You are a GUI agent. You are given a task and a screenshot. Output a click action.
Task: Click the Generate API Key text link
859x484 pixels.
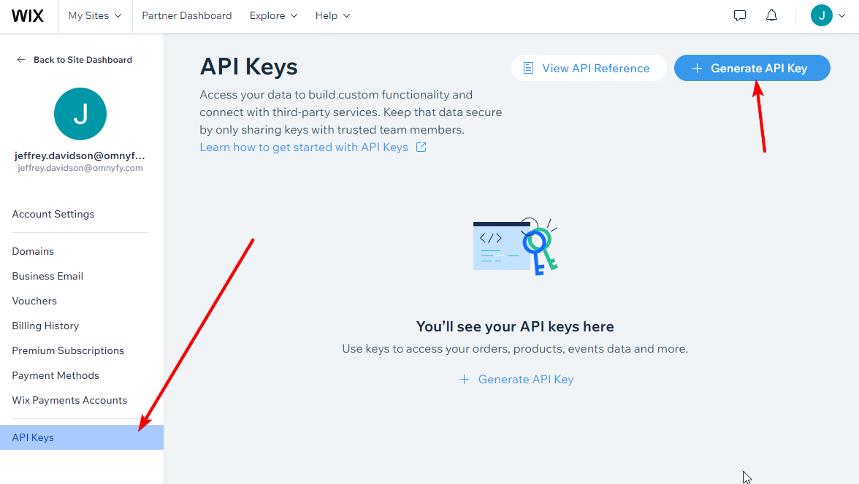click(x=526, y=380)
